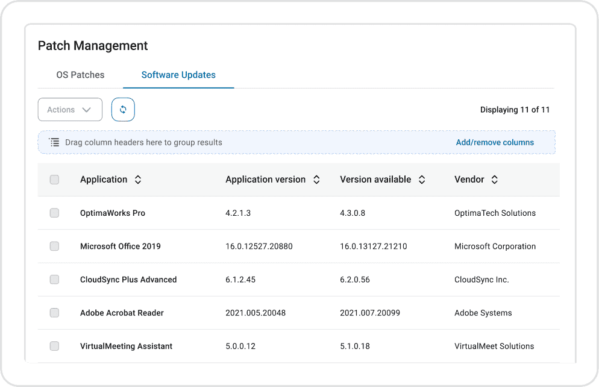Check VirtualMeeting Assistant row checkbox

point(54,346)
